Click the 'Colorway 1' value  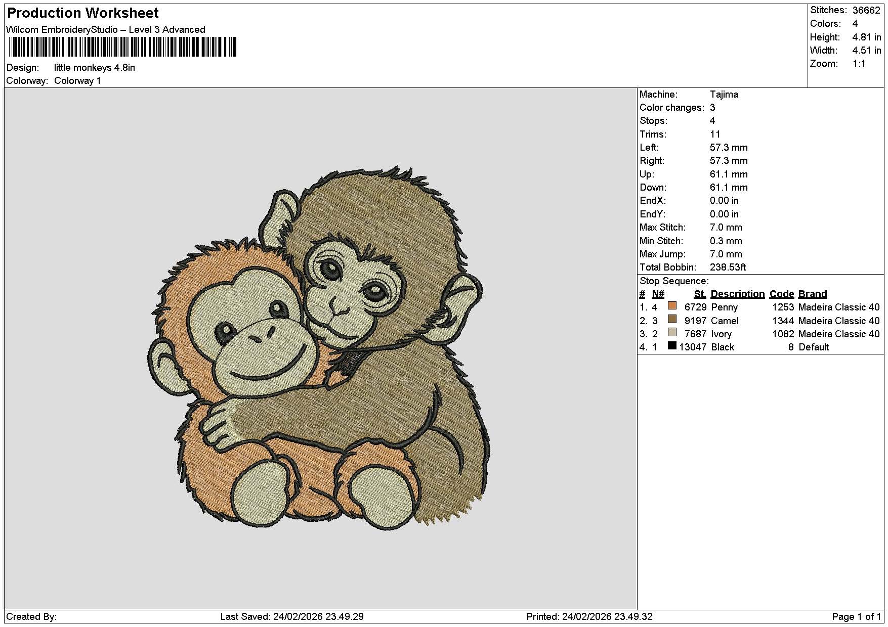tap(77, 81)
